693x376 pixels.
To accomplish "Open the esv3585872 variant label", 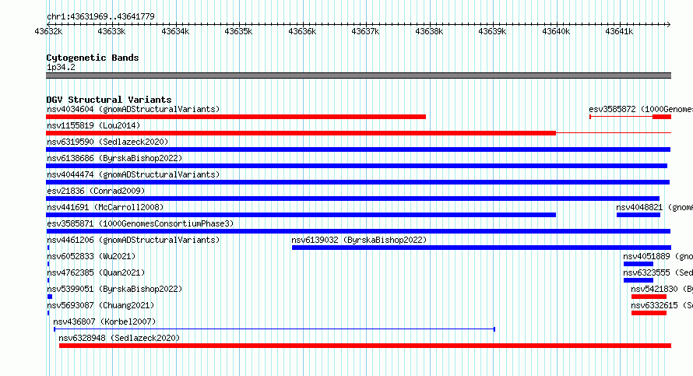I will pyautogui.click(x=641, y=109).
